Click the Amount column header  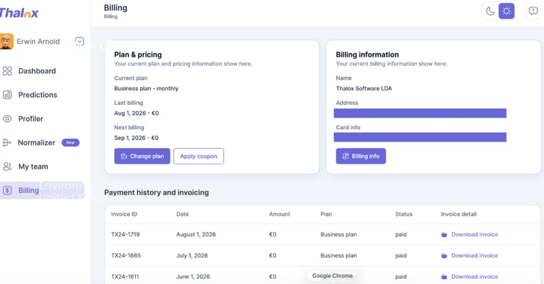pyautogui.click(x=279, y=214)
